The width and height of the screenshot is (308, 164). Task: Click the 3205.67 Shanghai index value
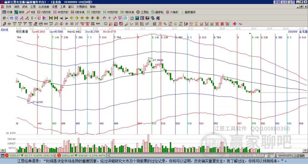click(x=14, y=156)
